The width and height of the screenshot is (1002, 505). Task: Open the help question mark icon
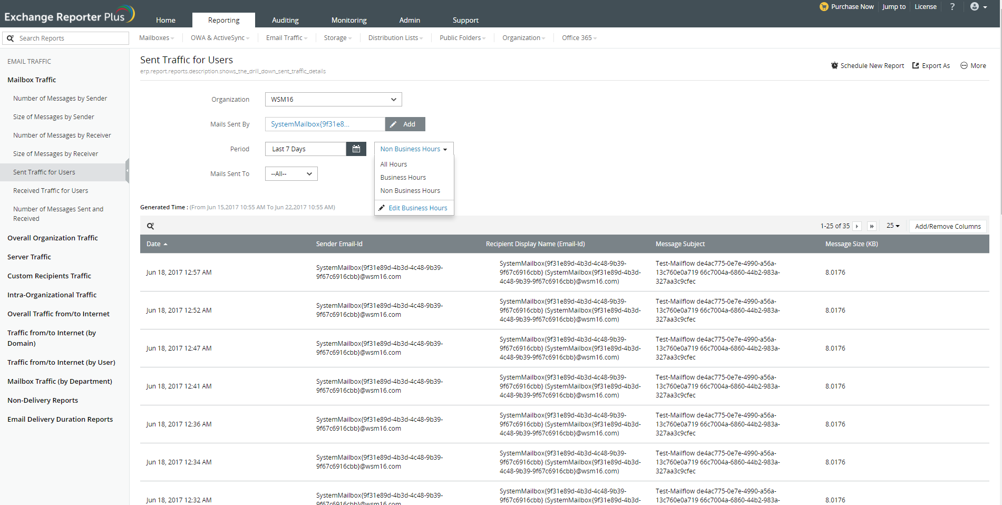click(x=952, y=7)
